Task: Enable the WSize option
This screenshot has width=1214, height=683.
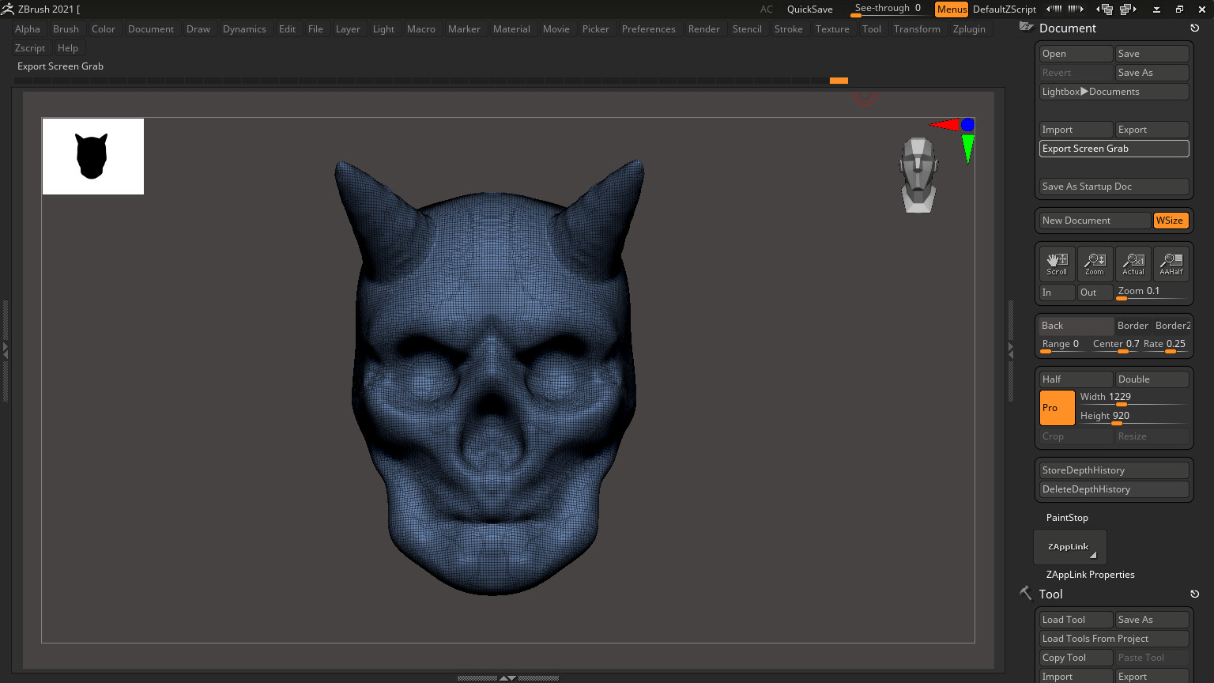Action: (x=1170, y=221)
